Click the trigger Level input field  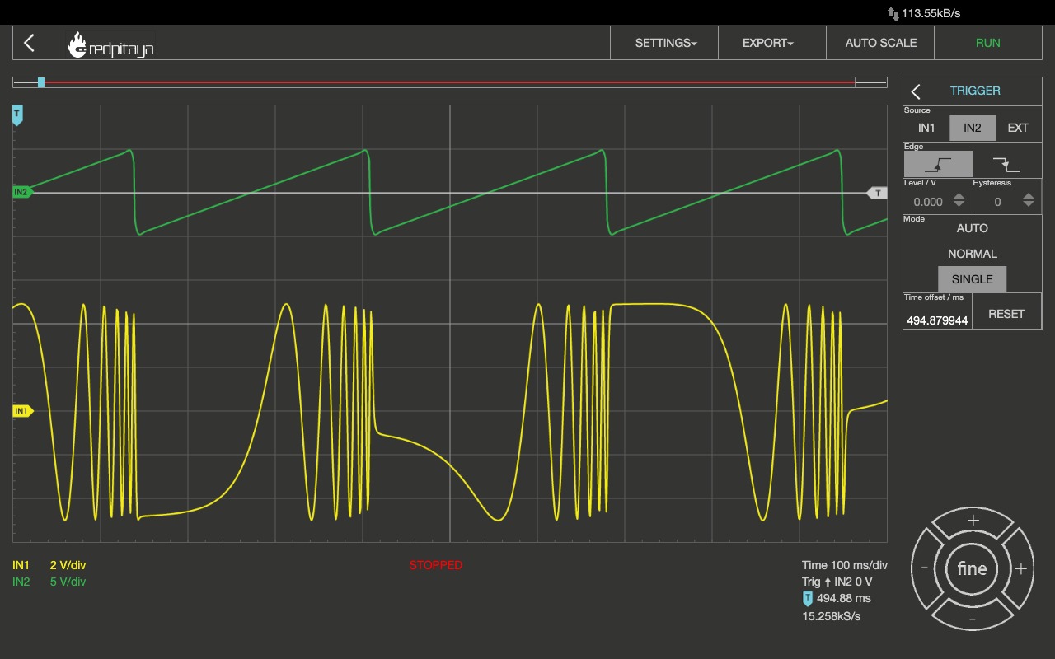927,202
